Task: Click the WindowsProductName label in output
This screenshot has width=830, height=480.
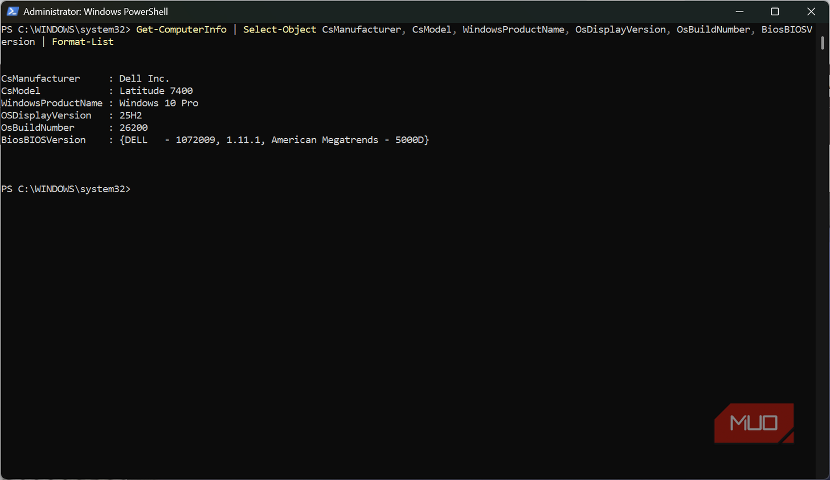Action: pos(52,103)
